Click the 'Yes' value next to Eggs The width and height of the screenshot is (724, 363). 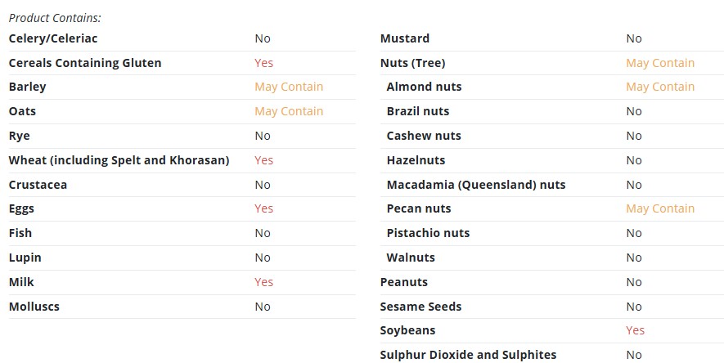pos(263,209)
